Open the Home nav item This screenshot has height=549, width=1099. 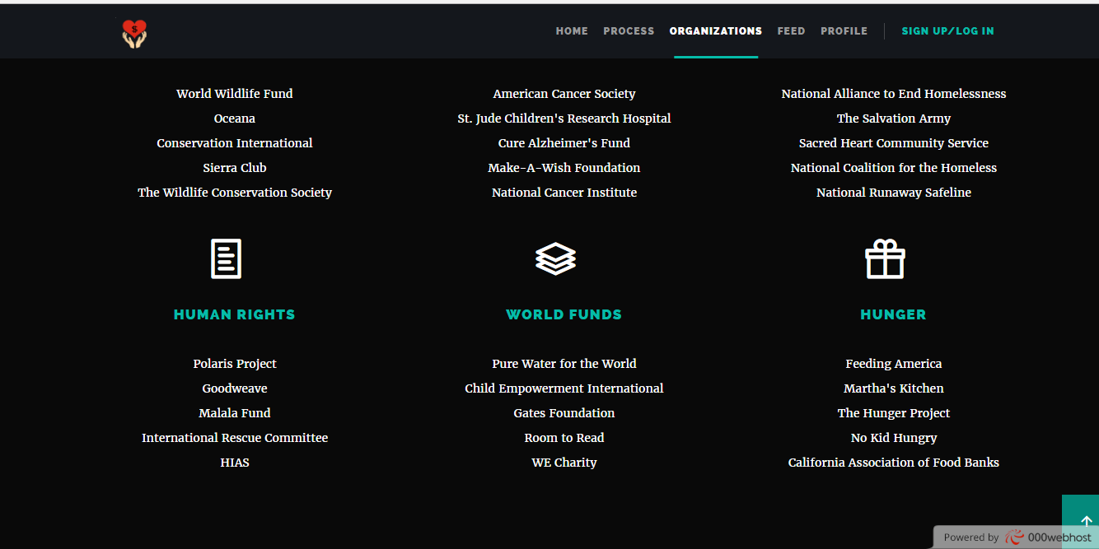pos(572,31)
